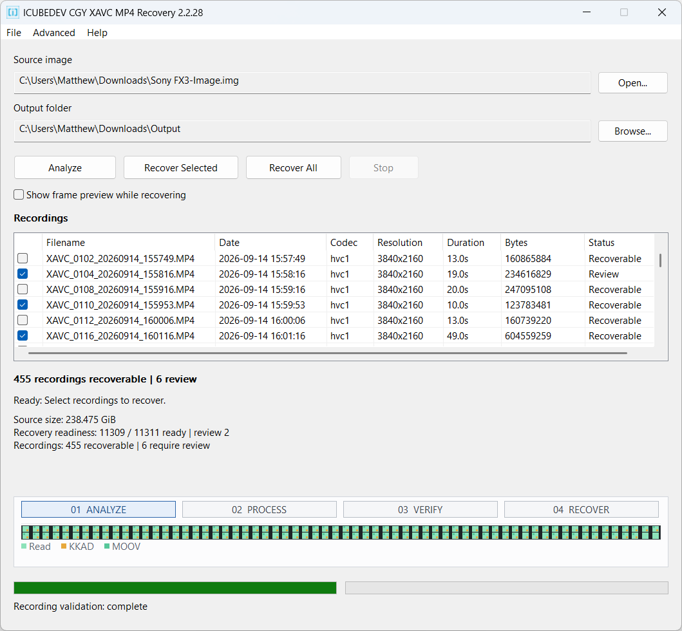Uncheck the XAVC_0110_20260914_155953.MP4 row checkbox

click(23, 305)
